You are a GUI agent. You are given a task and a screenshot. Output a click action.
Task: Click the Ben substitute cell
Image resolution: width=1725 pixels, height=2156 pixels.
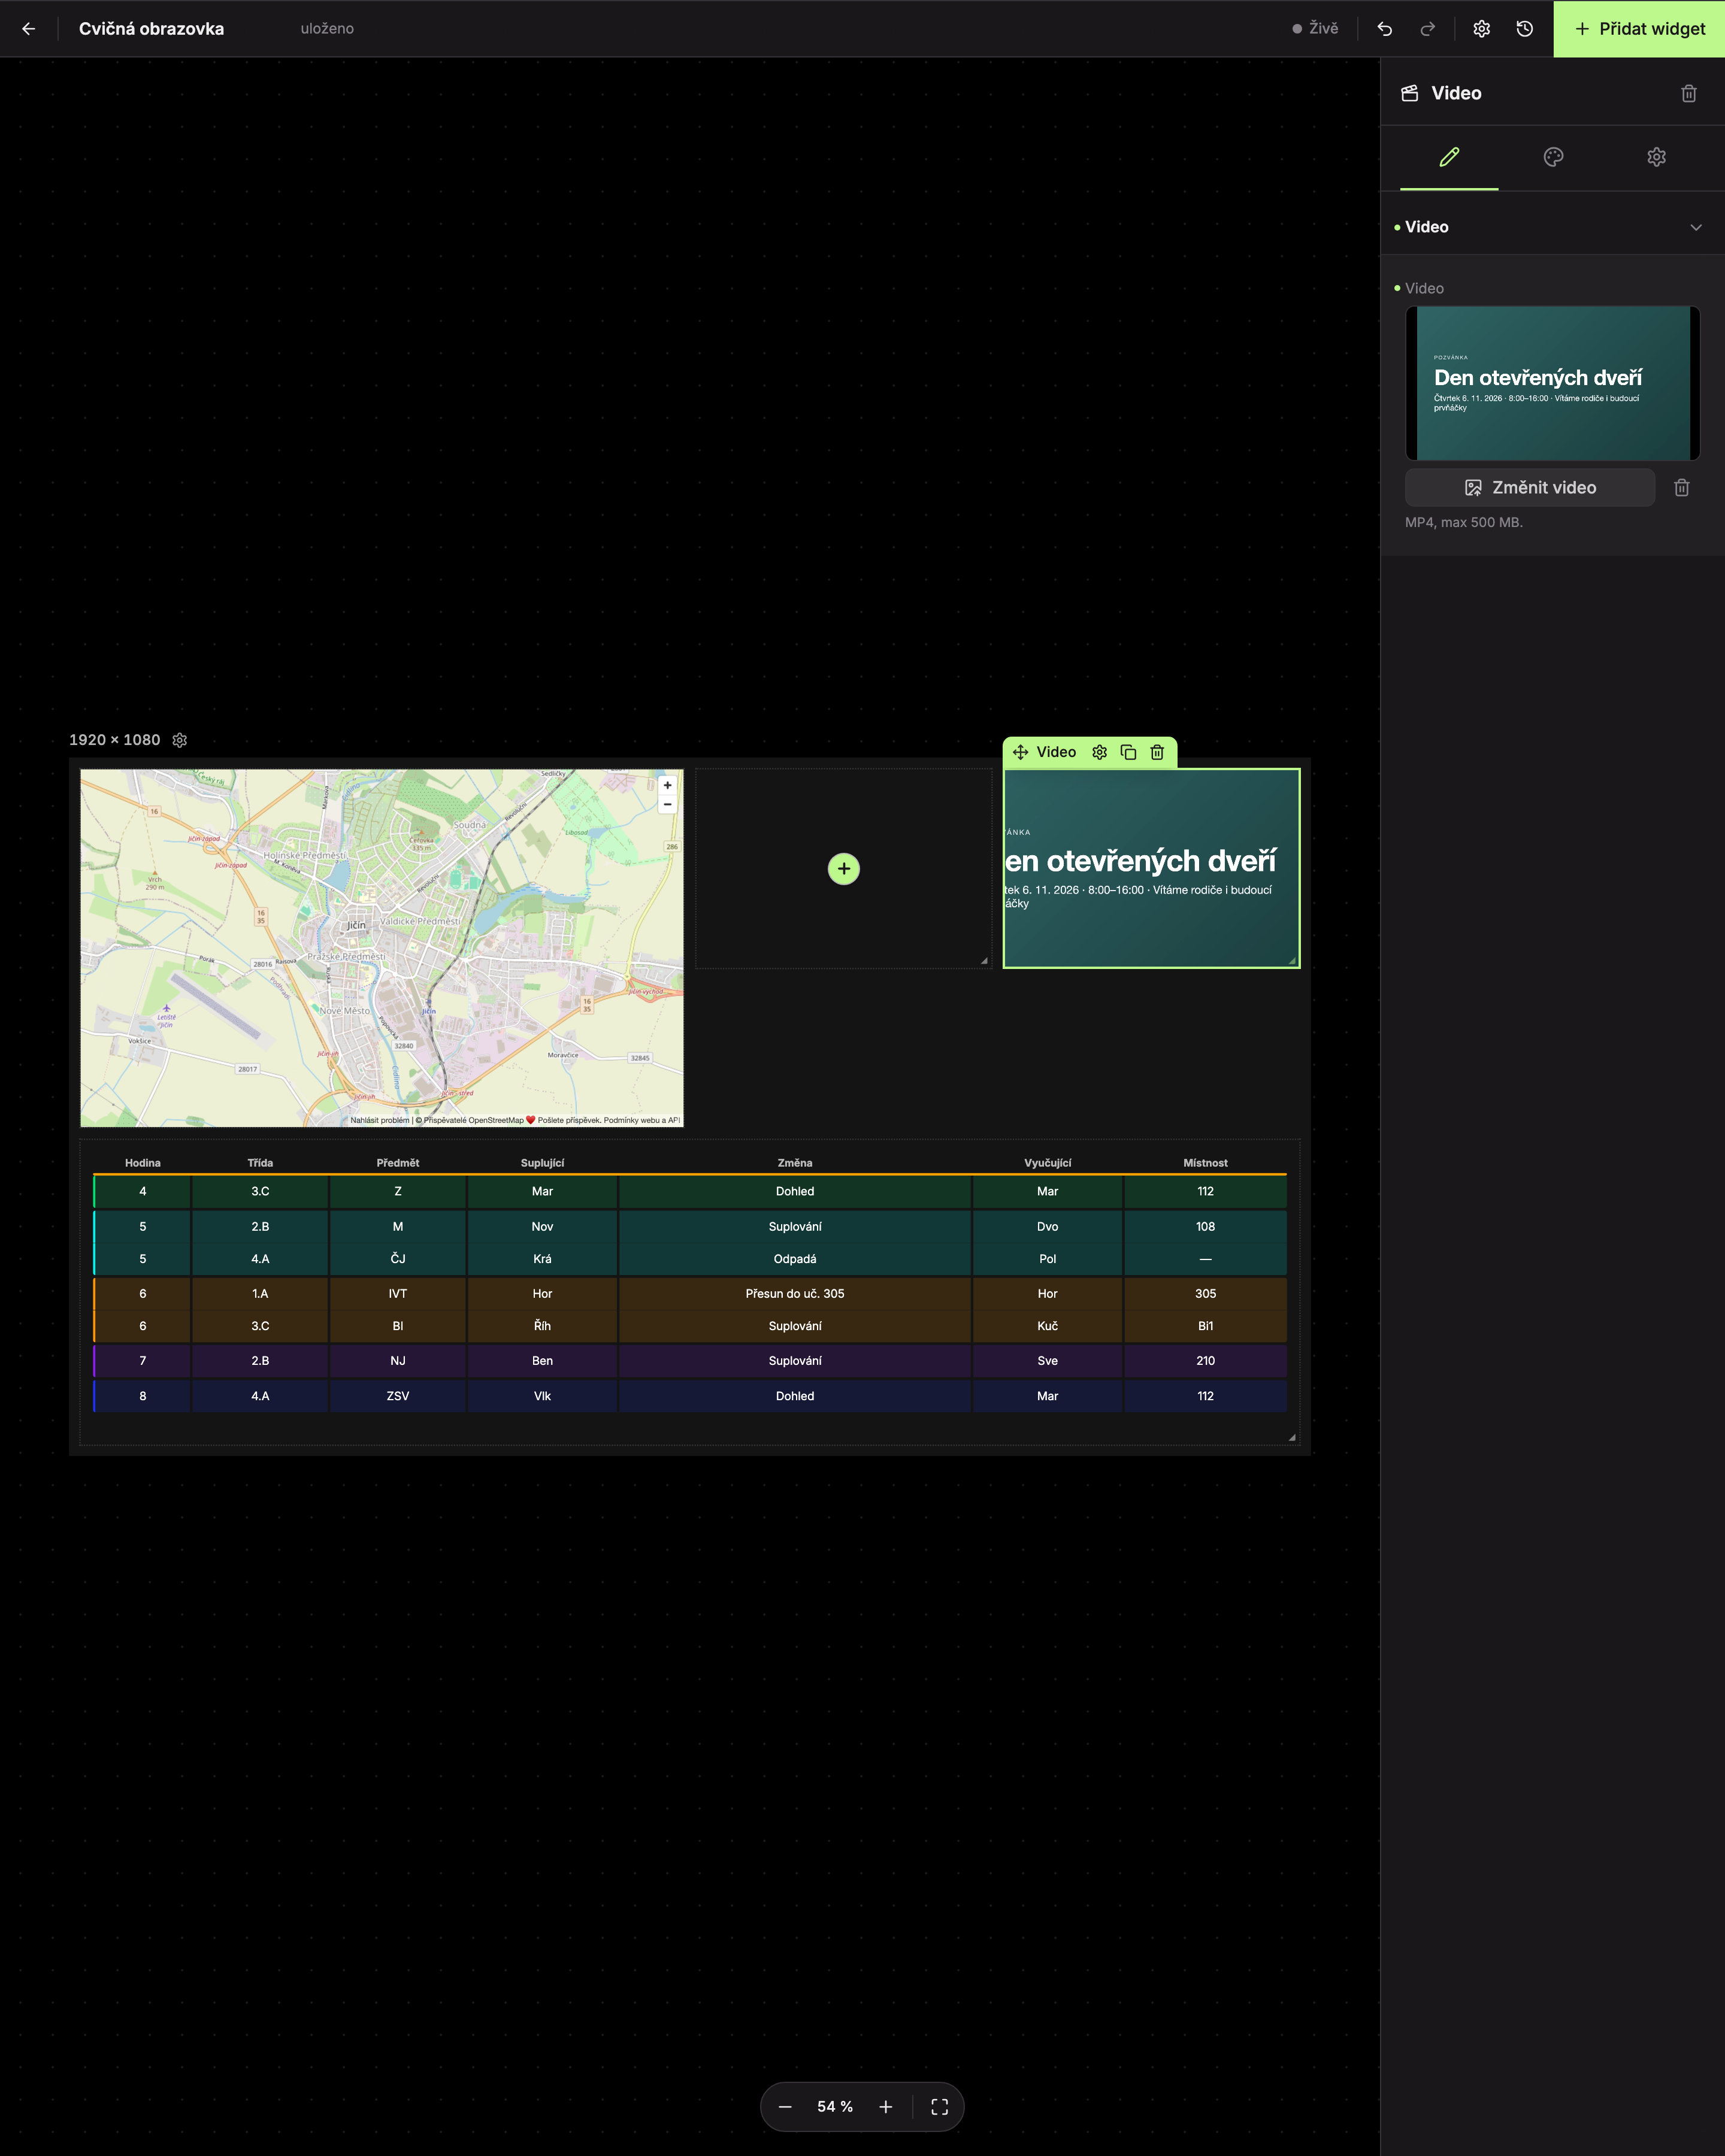(x=542, y=1361)
